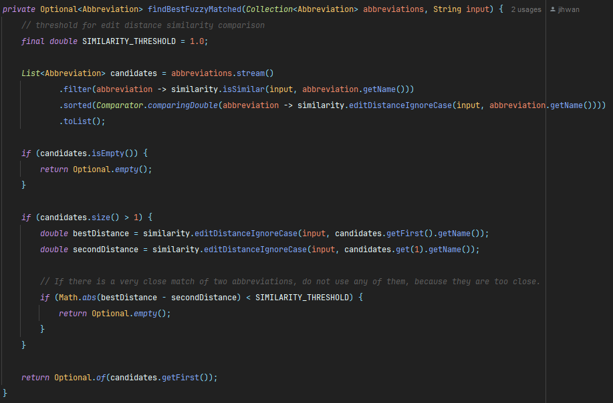613x403 pixels.
Task: Click the method name findBestFuzzyMatched
Action: [x=195, y=9]
